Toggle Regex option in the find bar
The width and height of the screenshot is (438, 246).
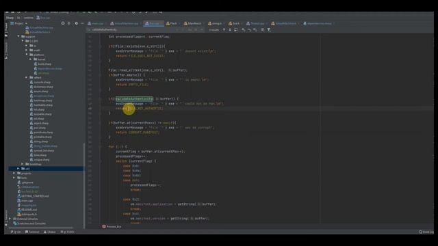coord(201,29)
